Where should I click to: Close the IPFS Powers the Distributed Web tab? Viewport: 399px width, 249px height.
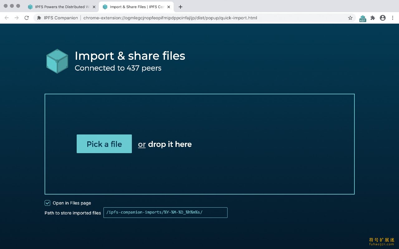[94, 7]
